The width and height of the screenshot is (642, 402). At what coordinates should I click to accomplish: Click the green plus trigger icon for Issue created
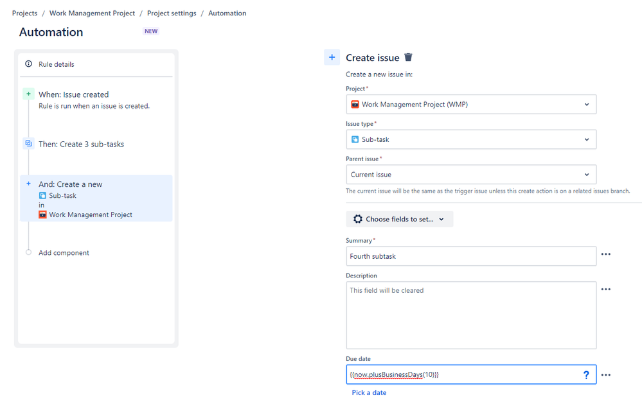click(x=29, y=94)
